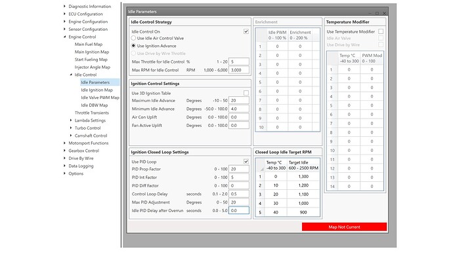Image resolution: width=453 pixels, height=254 pixels.
Task: Select temp cell 40 in Closed Loop table
Action: click(x=276, y=212)
